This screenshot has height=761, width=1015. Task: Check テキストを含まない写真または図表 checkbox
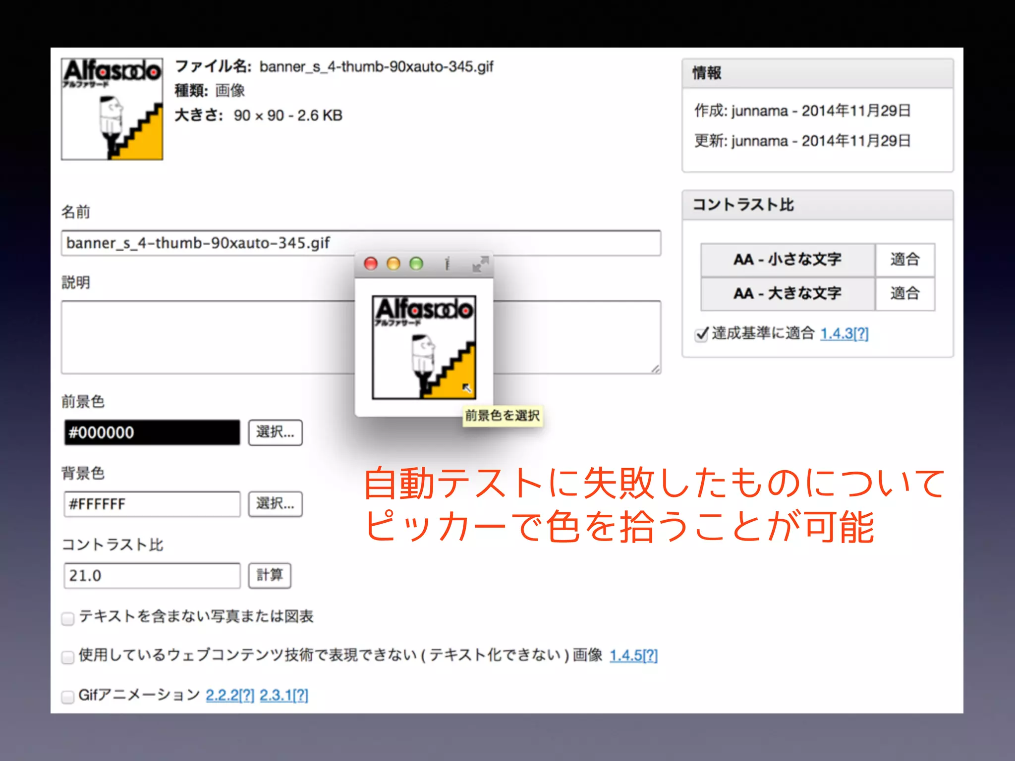coord(68,618)
